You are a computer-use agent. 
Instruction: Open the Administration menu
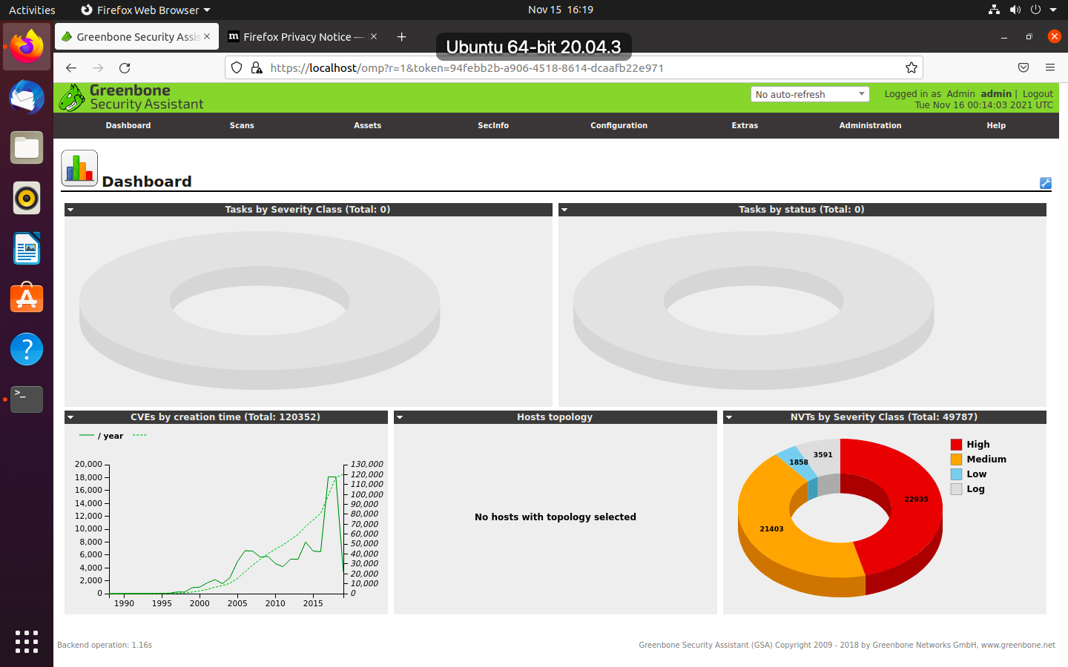[871, 125]
